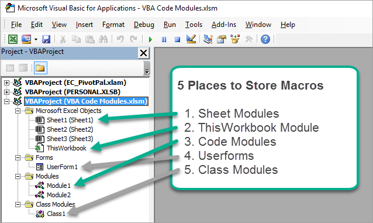Screen dimensions: 373x223
Task: Click the Undo arrow icon
Action: [120, 39]
